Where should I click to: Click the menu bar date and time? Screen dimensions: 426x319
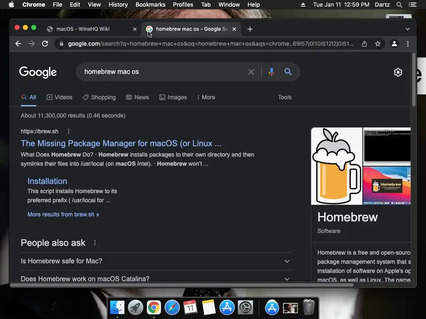pos(341,5)
